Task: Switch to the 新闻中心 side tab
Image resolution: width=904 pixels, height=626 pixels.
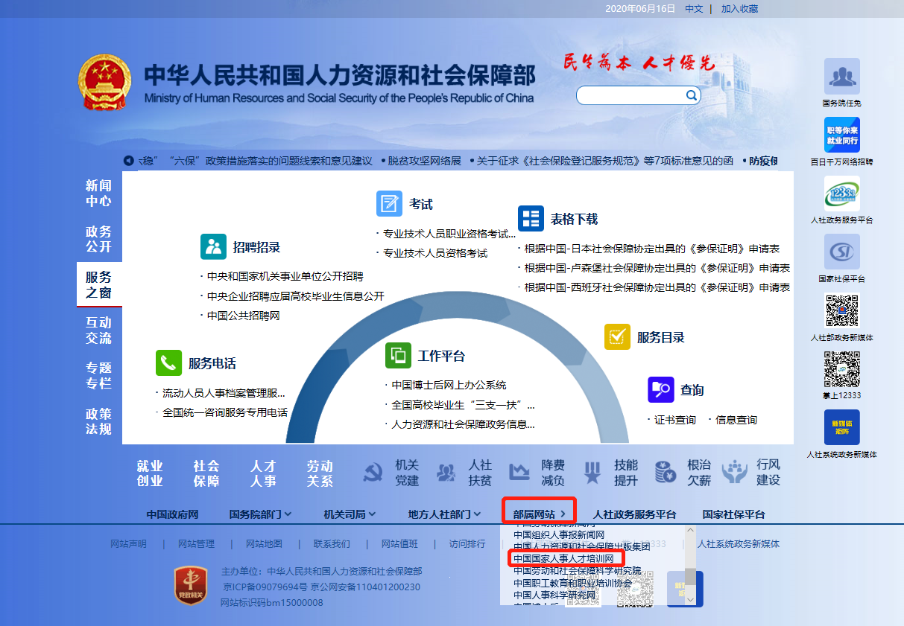Action: (98, 193)
